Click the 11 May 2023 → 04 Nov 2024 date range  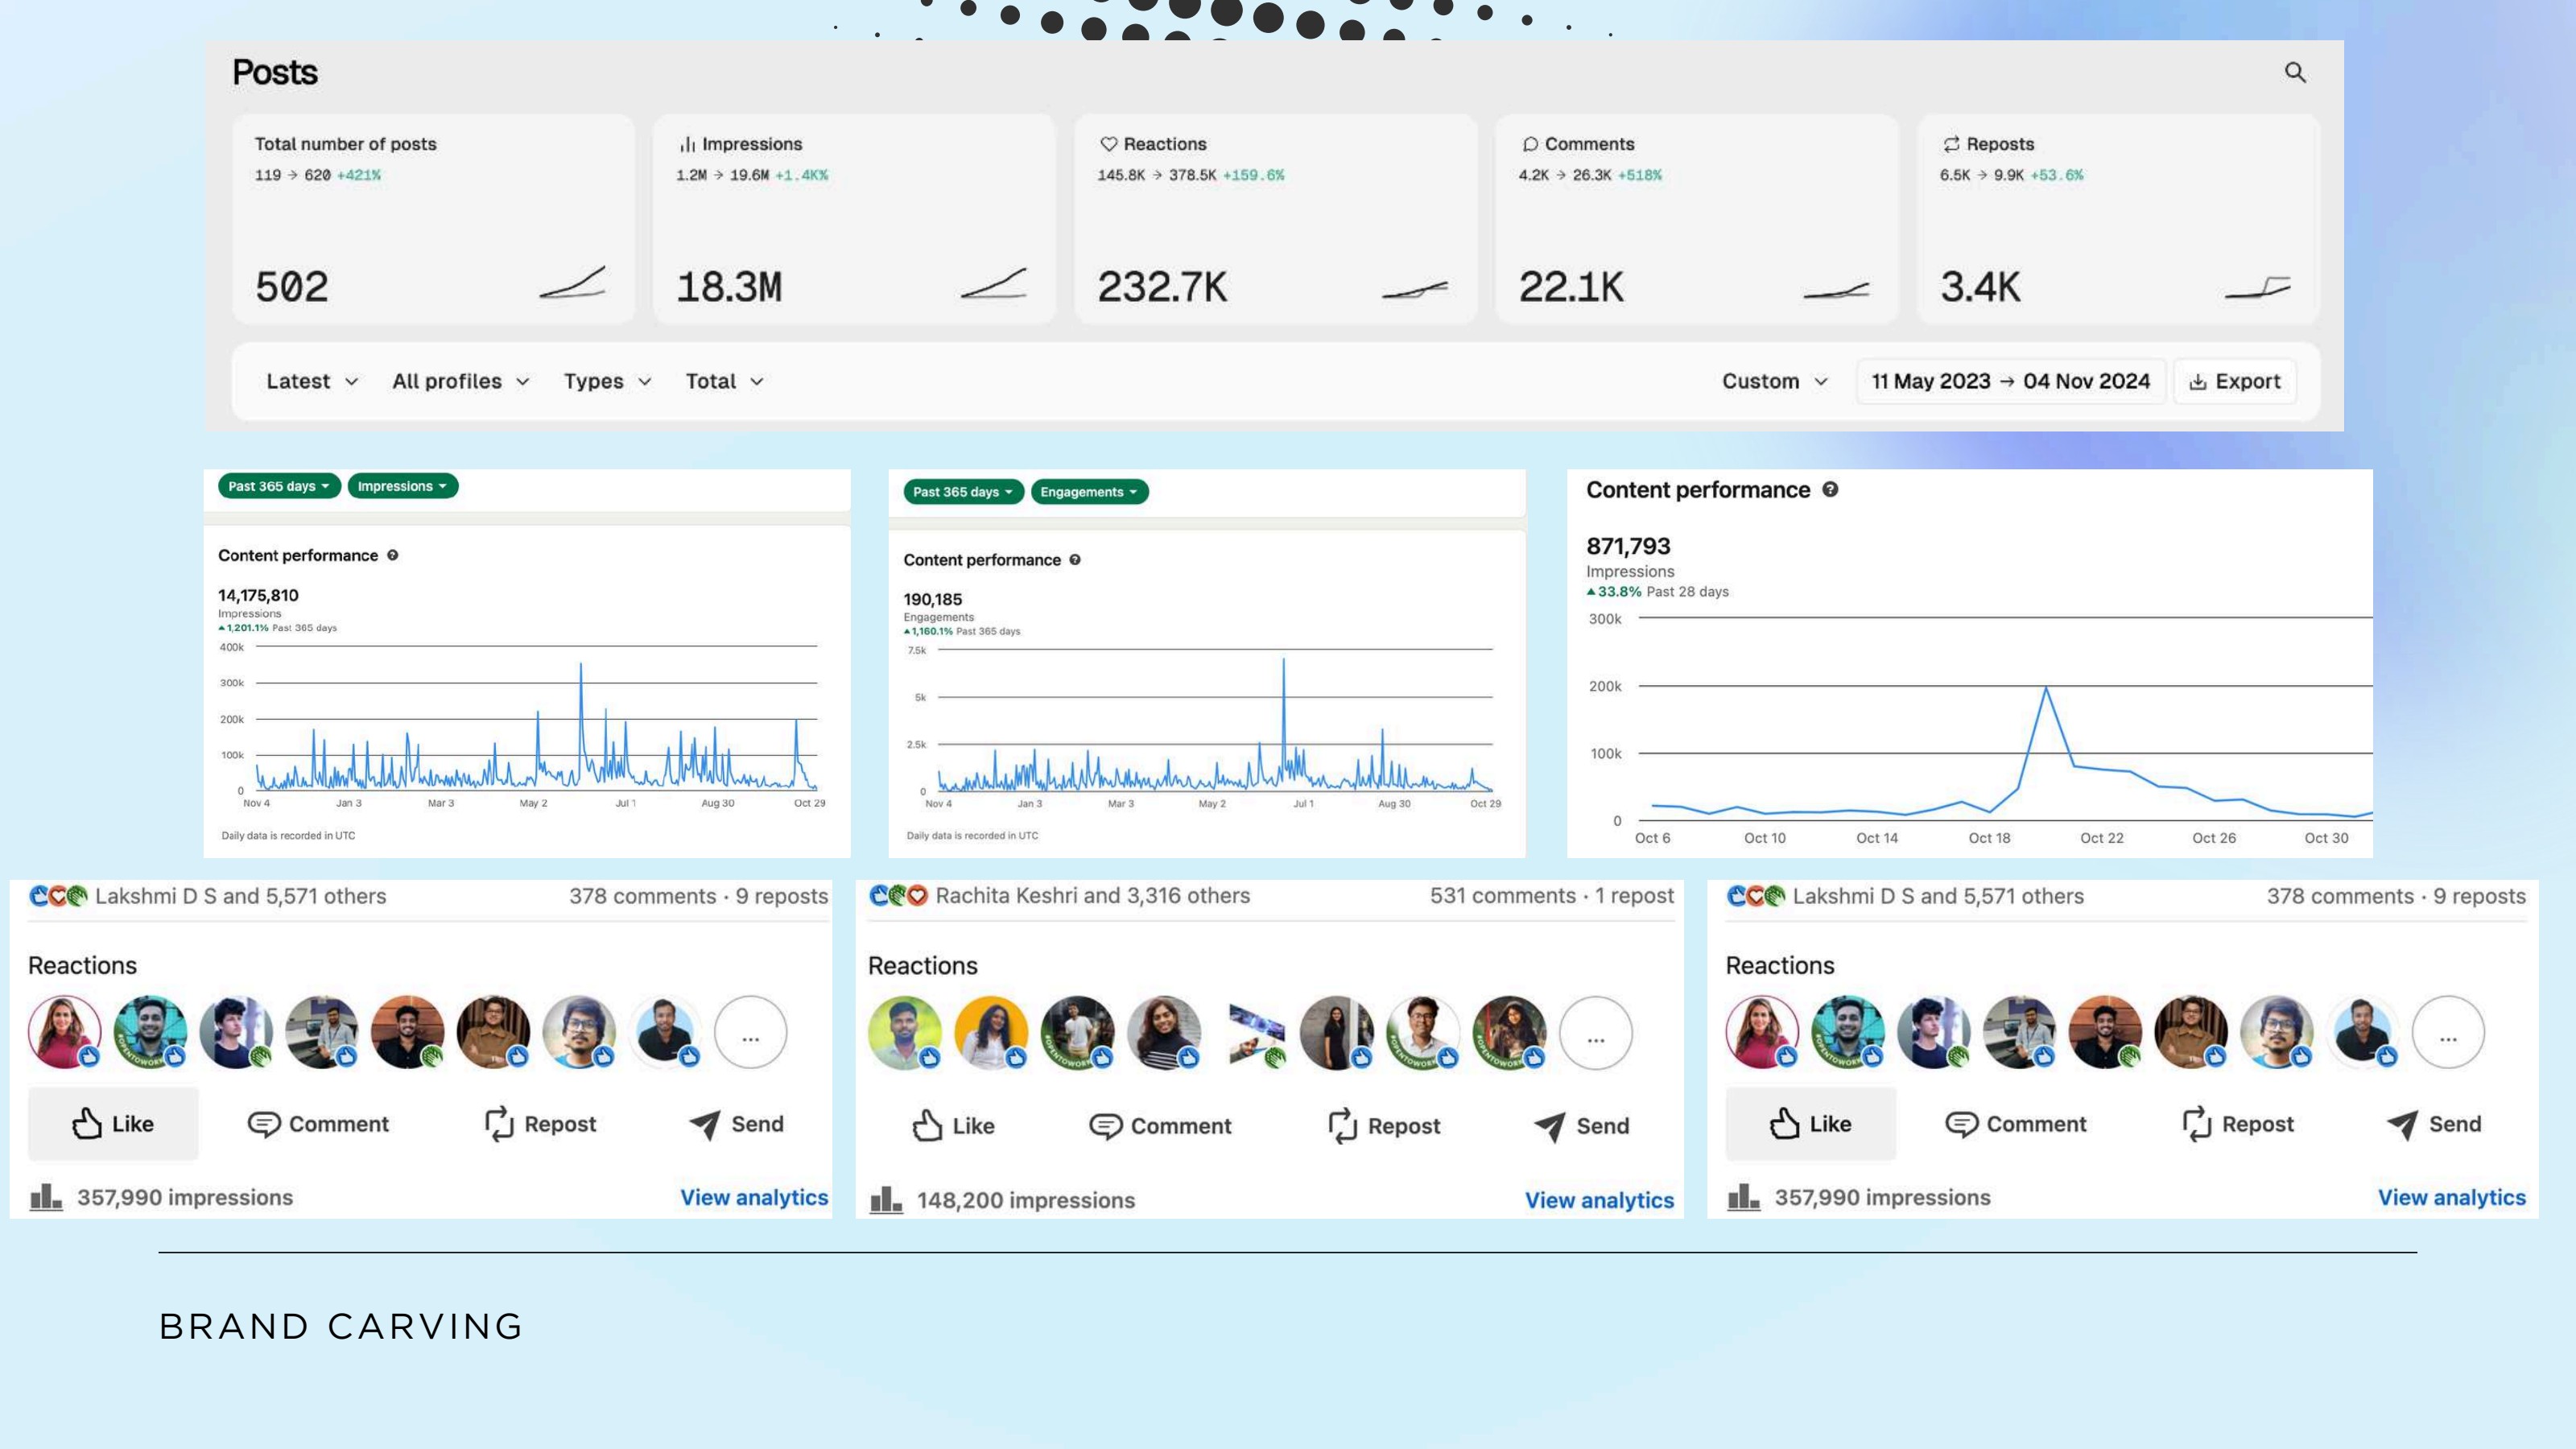pyautogui.click(x=2011, y=381)
